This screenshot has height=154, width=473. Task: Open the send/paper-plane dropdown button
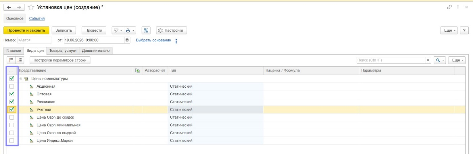pyautogui.click(x=117, y=30)
